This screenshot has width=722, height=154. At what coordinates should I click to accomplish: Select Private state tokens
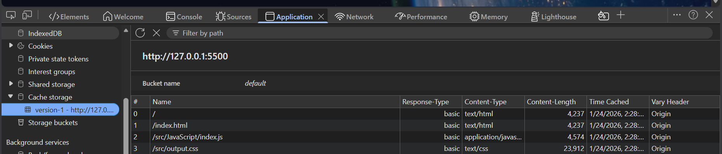click(x=58, y=59)
